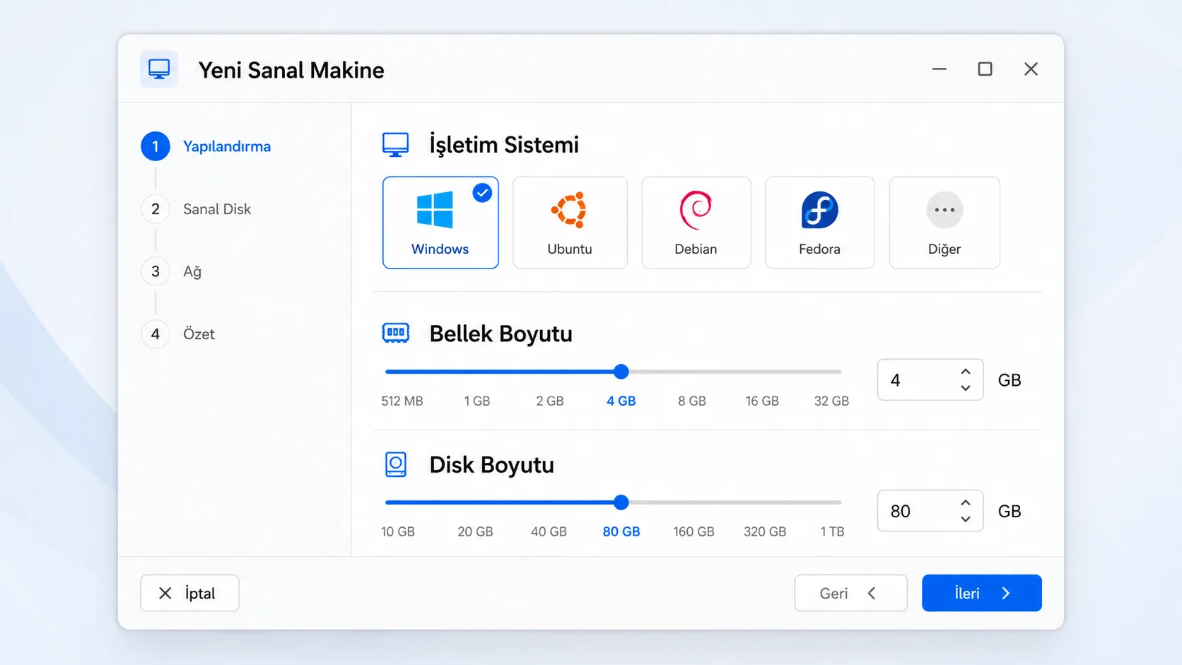This screenshot has width=1182, height=665.
Task: Click the Ubuntu logo icon
Action: (569, 210)
